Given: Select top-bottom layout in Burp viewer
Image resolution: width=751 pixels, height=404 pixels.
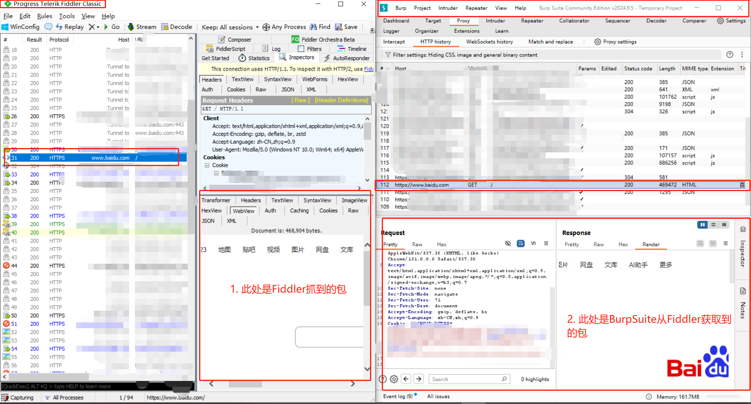Looking at the screenshot, I should coord(713,225).
